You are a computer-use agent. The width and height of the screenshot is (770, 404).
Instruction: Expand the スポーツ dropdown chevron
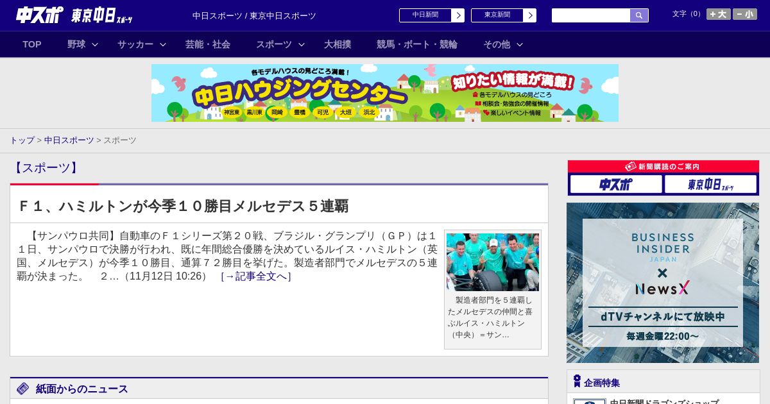point(302,44)
